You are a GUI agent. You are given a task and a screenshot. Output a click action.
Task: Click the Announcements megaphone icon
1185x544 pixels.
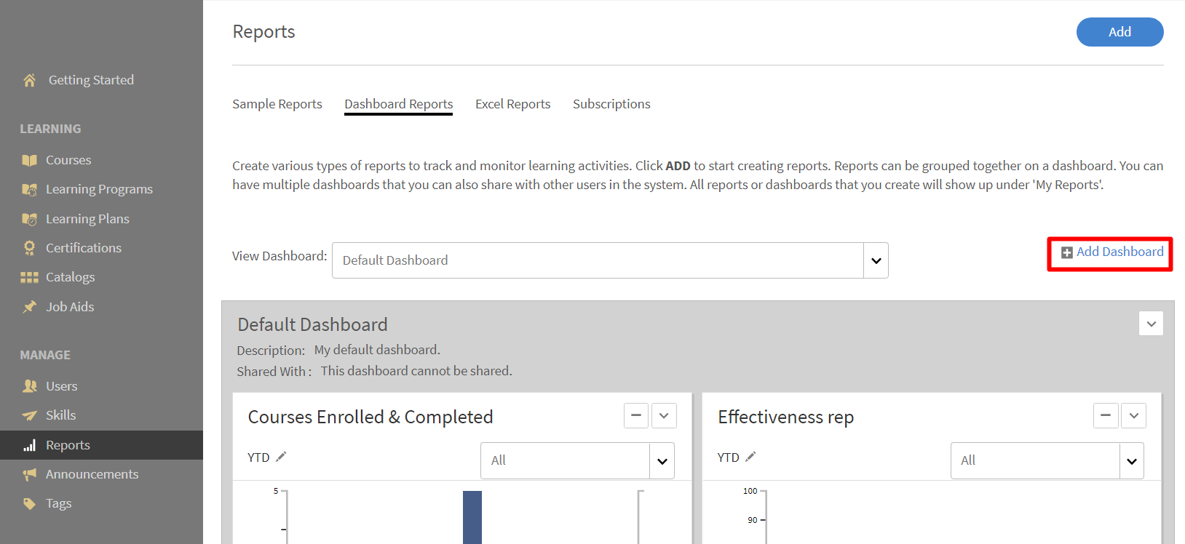point(29,474)
